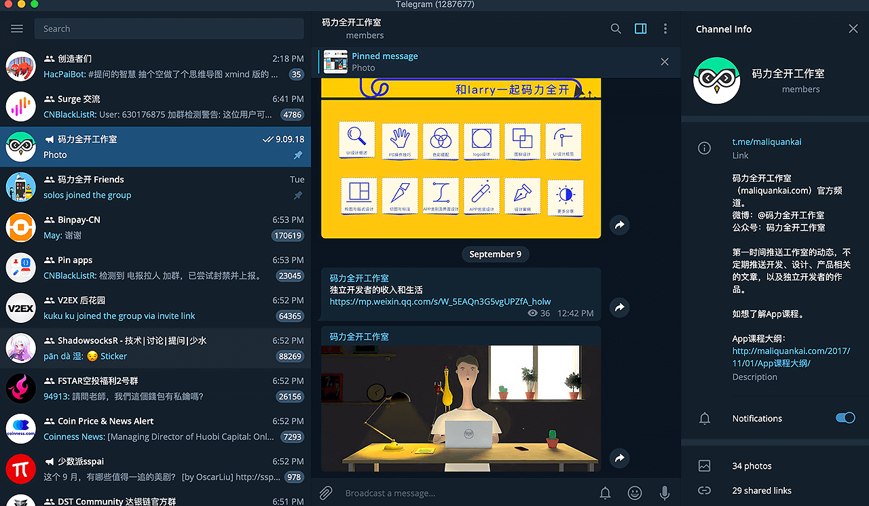
Task: Open the mp.weixin.qq.com article link
Action: (440, 301)
